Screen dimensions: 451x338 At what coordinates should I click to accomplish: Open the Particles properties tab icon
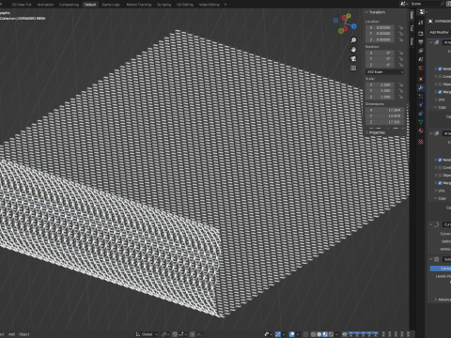pos(421,97)
